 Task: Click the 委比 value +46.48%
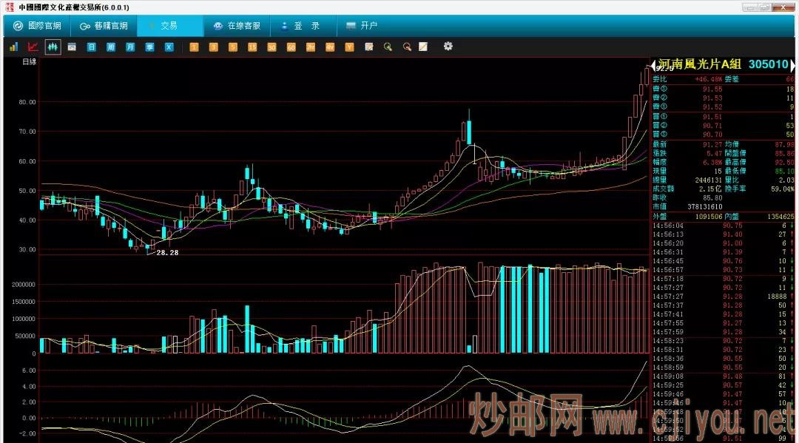pos(709,79)
